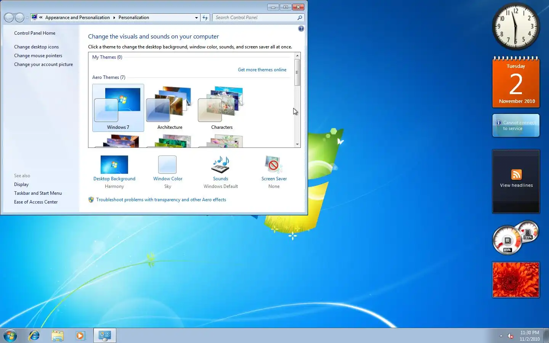Click the search magnifier icon
The width and height of the screenshot is (549, 343).
300,18
